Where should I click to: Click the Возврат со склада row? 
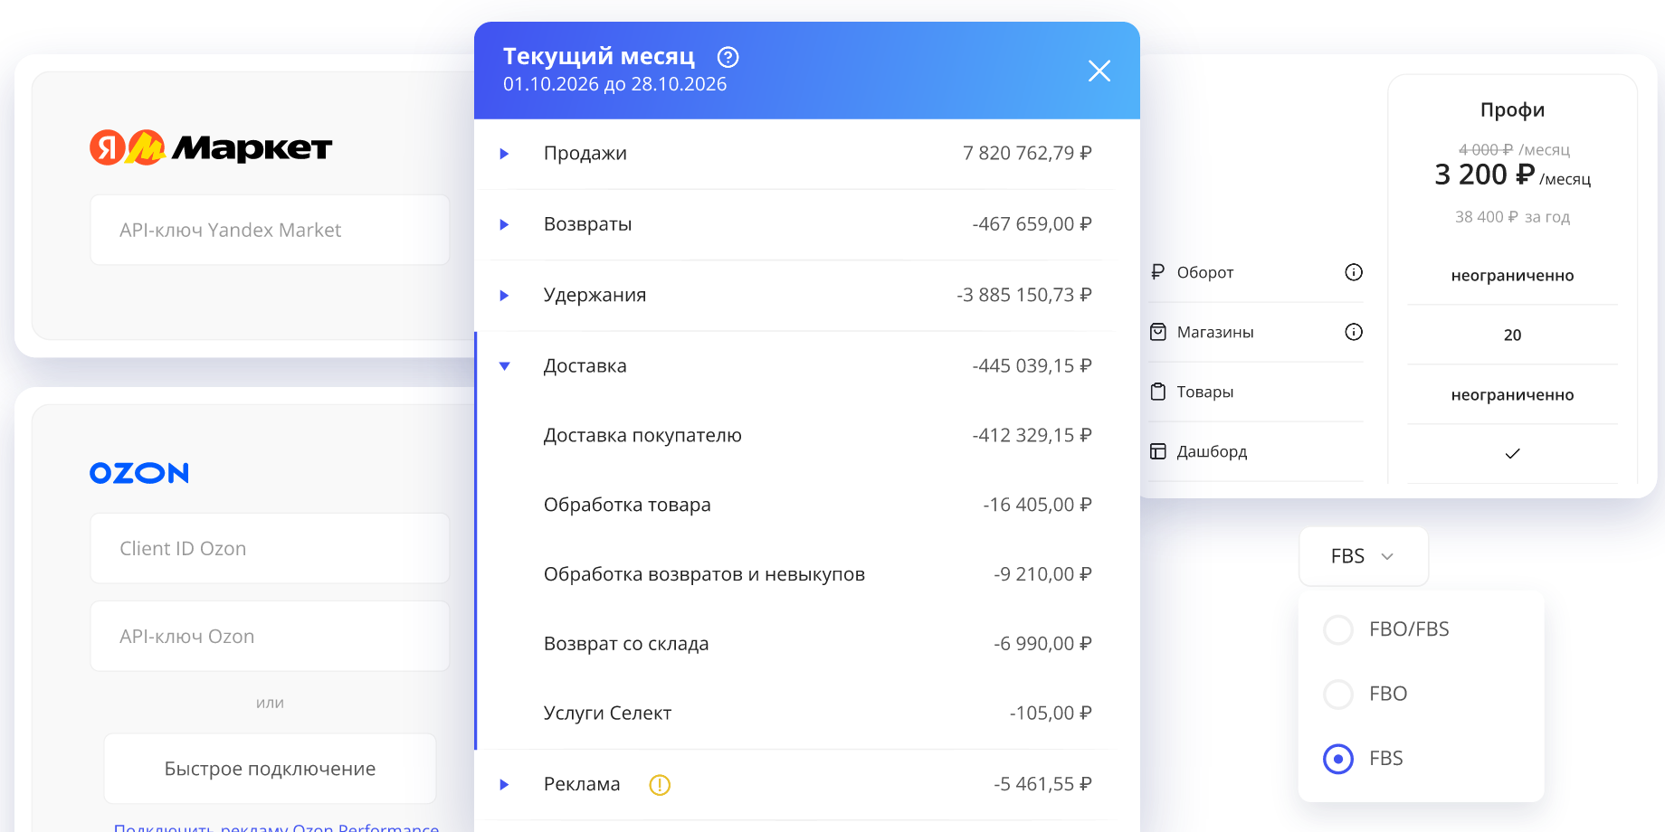tap(807, 644)
